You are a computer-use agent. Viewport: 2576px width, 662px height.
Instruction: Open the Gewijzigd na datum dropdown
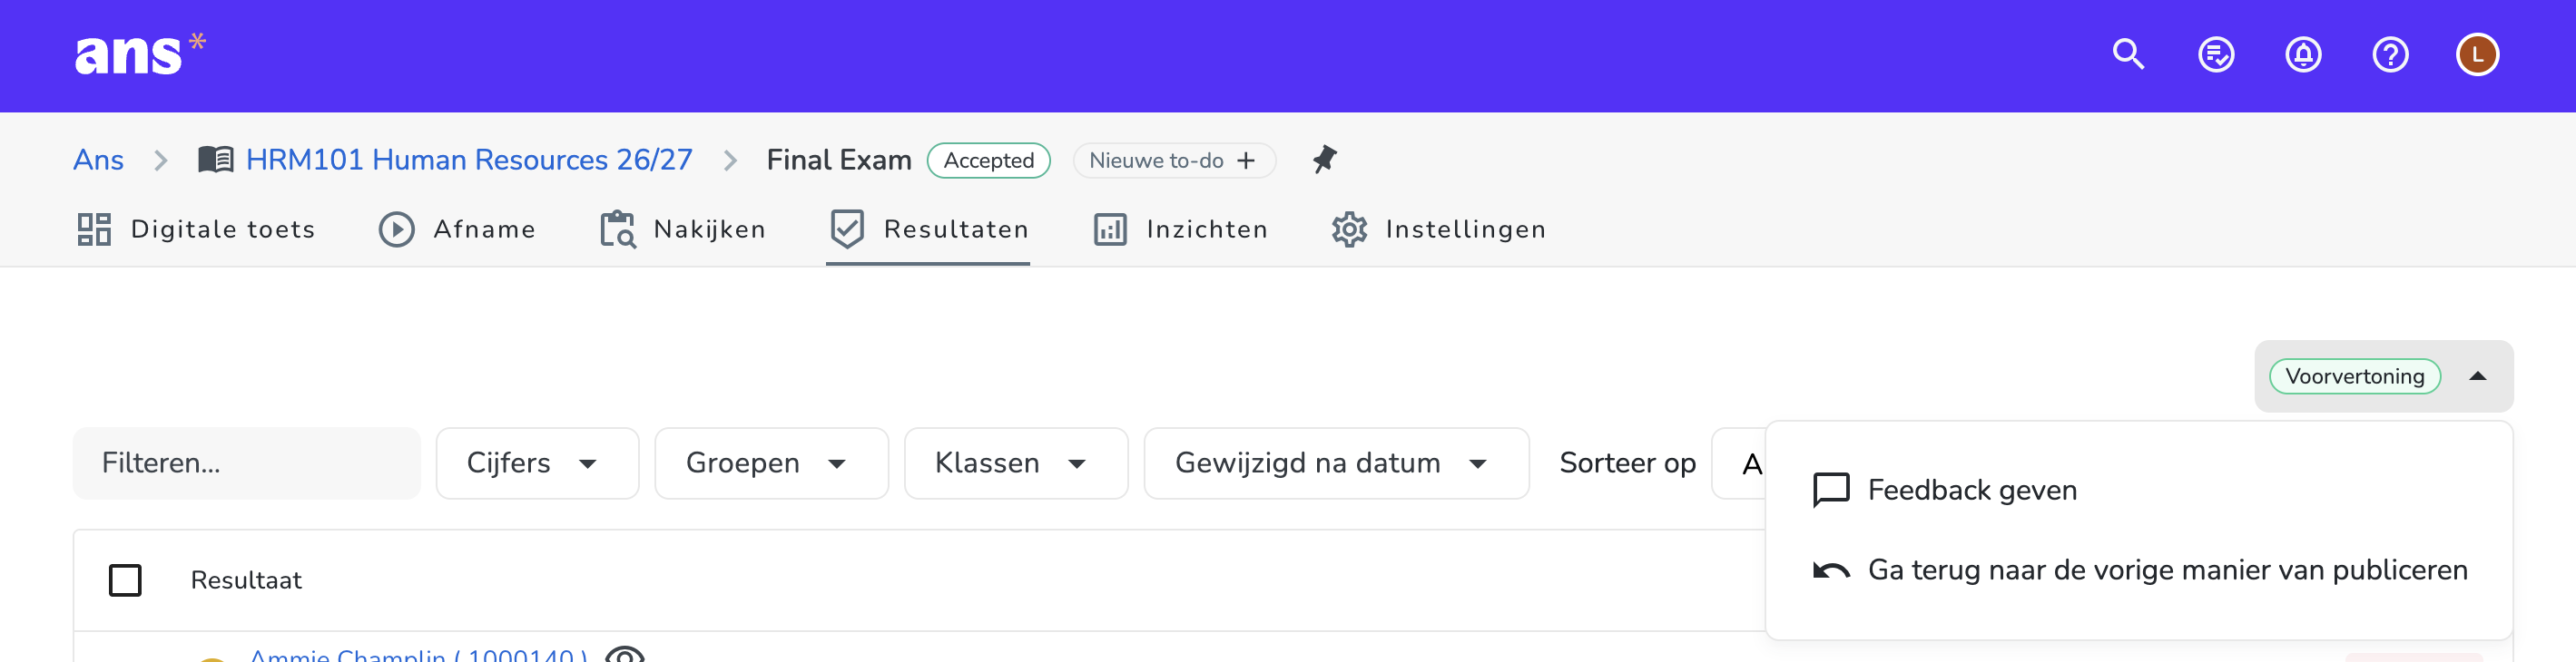coord(1336,463)
